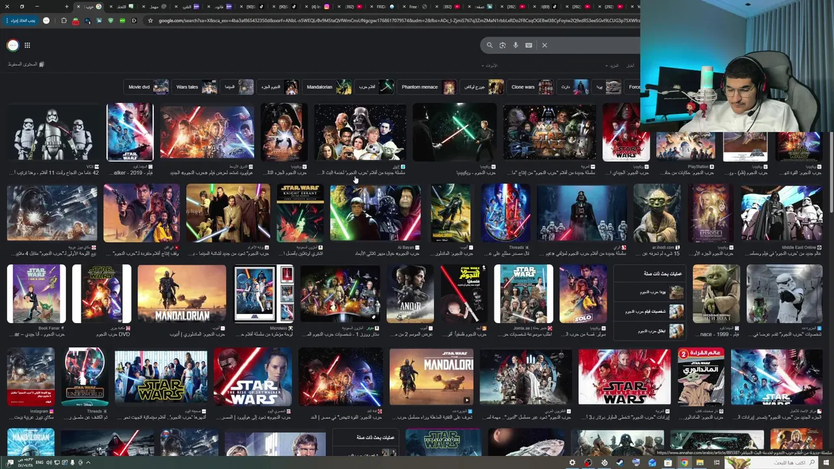Open the Rise of Skywalker Rey and Kylo image

pos(253,377)
